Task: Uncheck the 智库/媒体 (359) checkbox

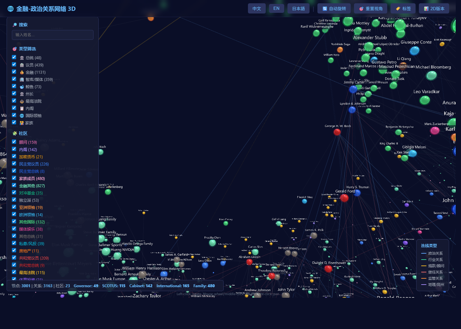Action: click(14, 79)
